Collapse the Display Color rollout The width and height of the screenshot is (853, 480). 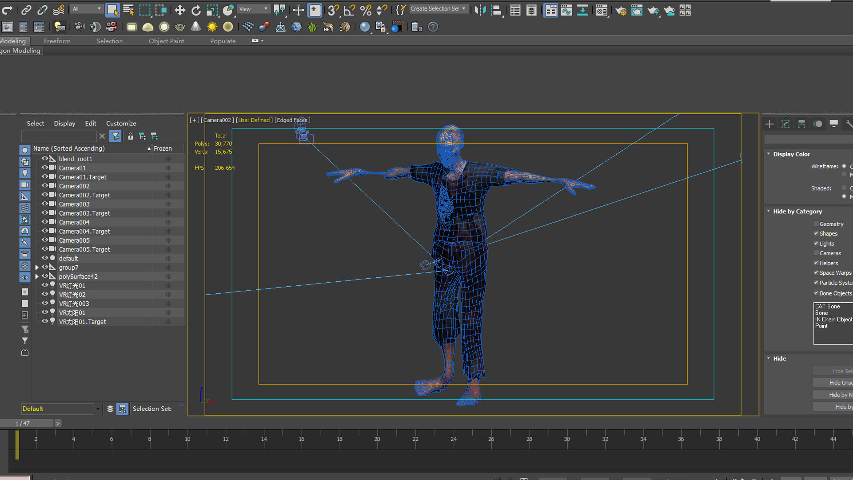[x=769, y=154]
